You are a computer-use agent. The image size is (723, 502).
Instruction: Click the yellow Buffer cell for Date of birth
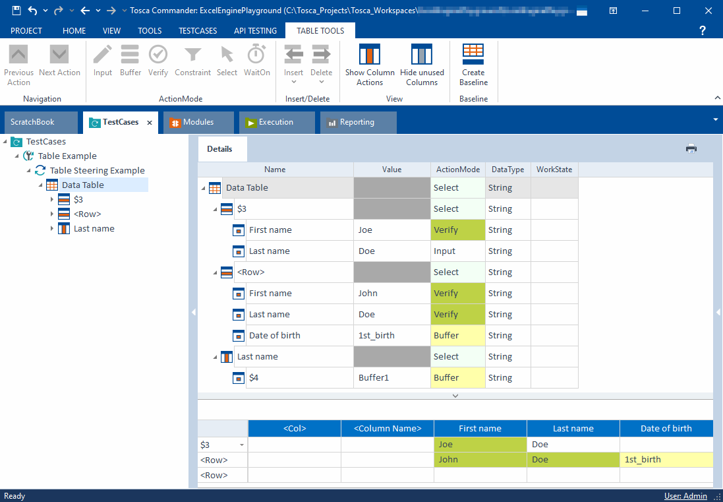(457, 336)
